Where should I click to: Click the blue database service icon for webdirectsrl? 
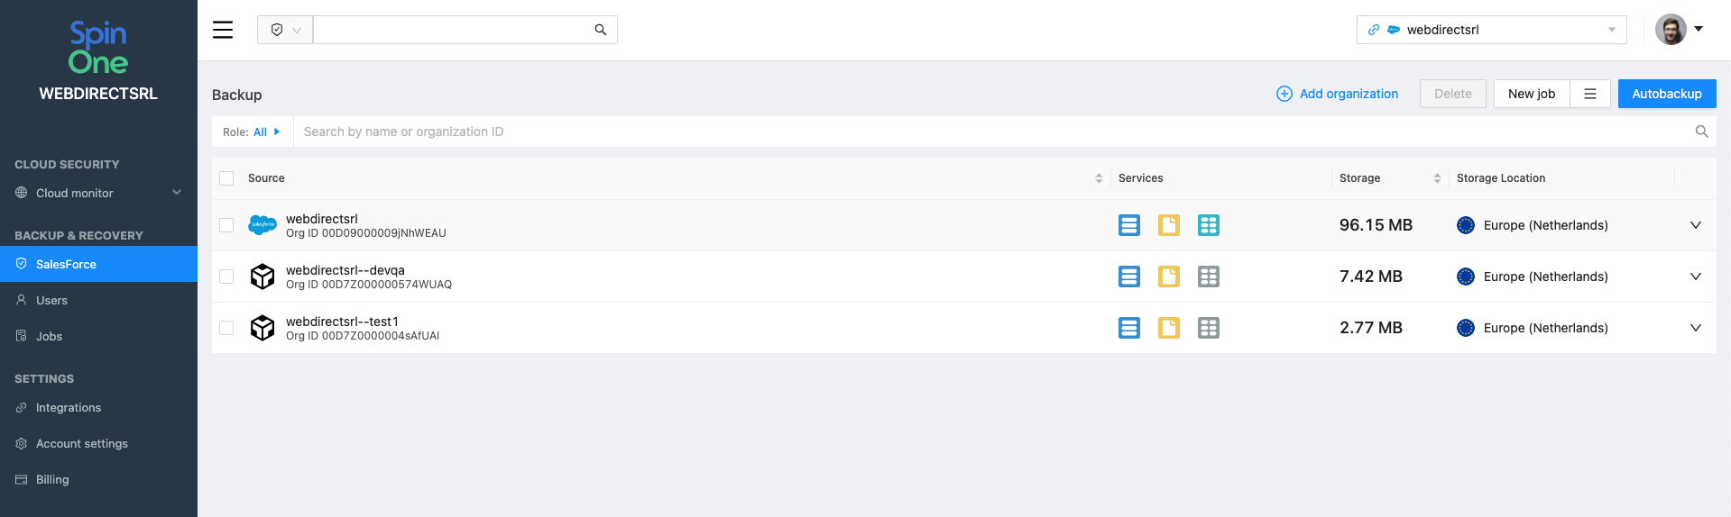1129,225
